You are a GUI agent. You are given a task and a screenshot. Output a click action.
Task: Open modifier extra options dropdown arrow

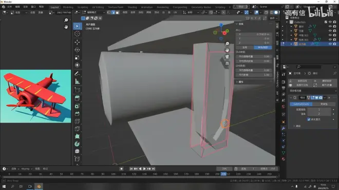[325, 98]
